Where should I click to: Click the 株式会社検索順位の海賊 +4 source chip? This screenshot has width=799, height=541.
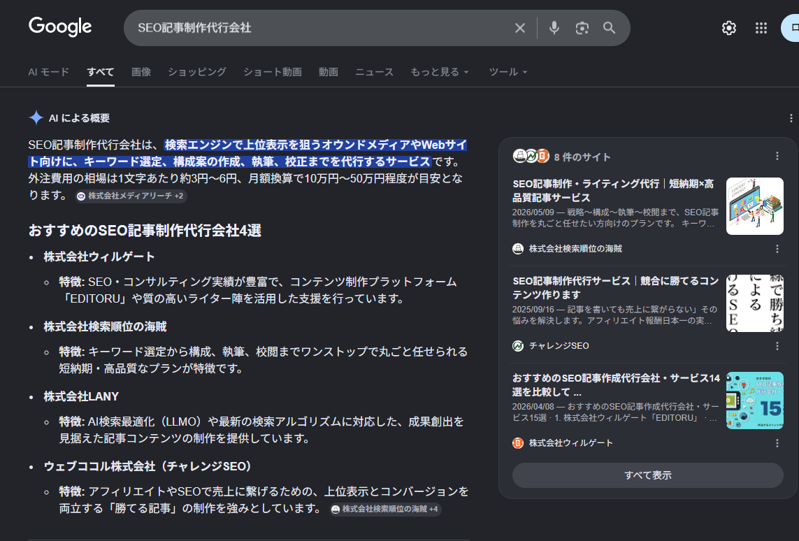tap(385, 509)
